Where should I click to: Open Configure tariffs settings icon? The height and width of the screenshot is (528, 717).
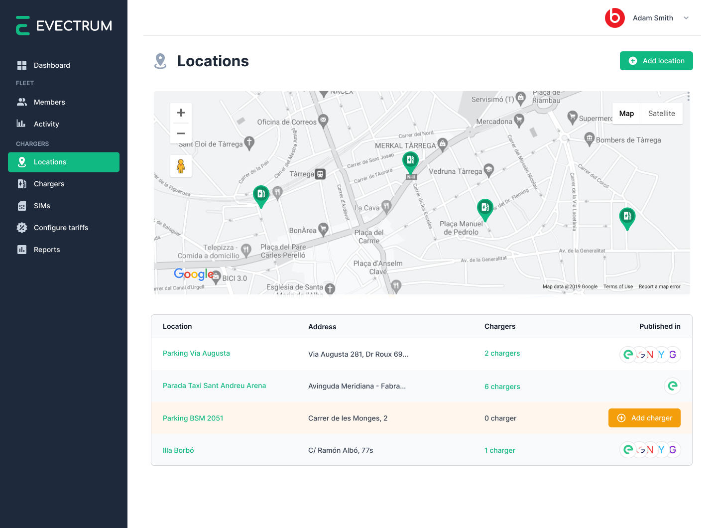[22, 228]
